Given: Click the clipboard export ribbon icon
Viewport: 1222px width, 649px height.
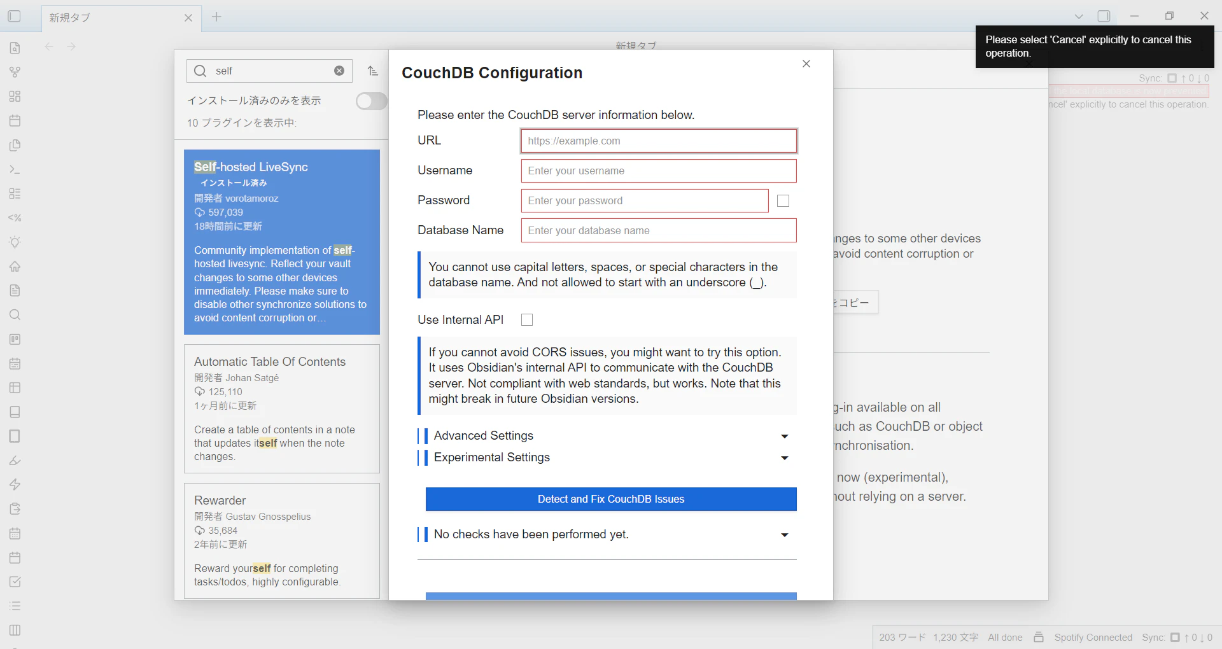Looking at the screenshot, I should pos(15,509).
